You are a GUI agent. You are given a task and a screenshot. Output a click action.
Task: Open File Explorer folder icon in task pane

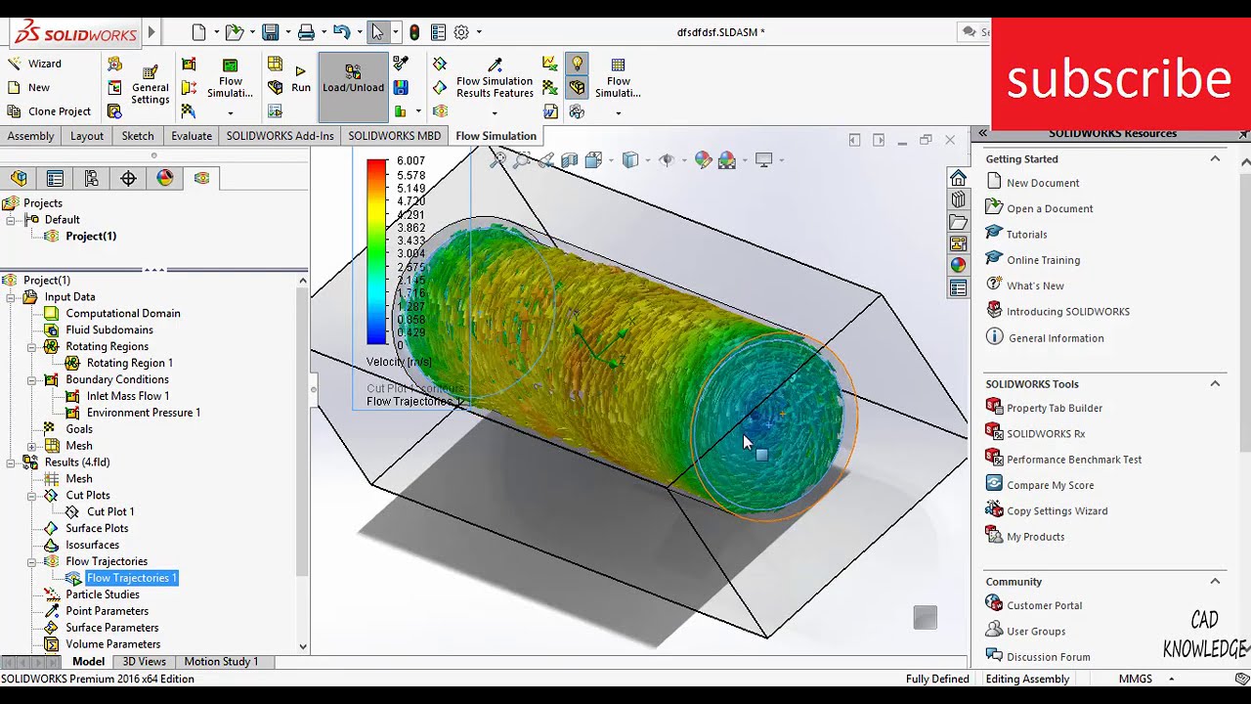(958, 222)
